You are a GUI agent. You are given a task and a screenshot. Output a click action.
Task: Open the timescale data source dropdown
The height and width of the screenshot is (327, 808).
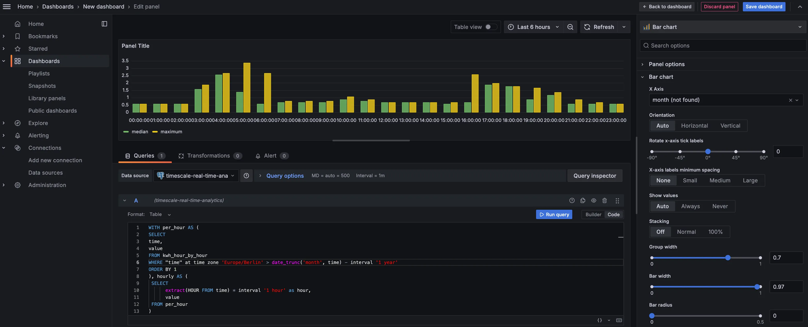196,176
